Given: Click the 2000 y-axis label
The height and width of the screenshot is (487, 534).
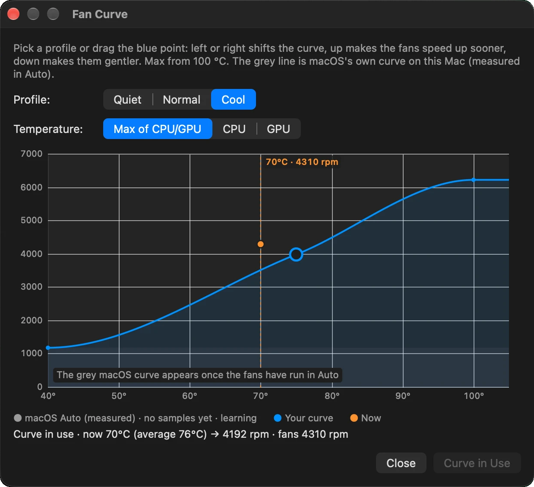Looking at the screenshot, I should pos(32,320).
